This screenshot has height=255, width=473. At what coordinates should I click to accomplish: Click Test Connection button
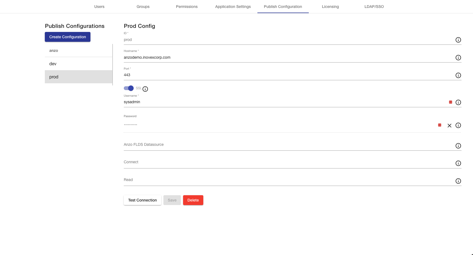coord(142,200)
